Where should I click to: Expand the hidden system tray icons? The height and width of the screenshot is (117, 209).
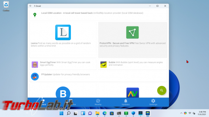tap(181, 113)
